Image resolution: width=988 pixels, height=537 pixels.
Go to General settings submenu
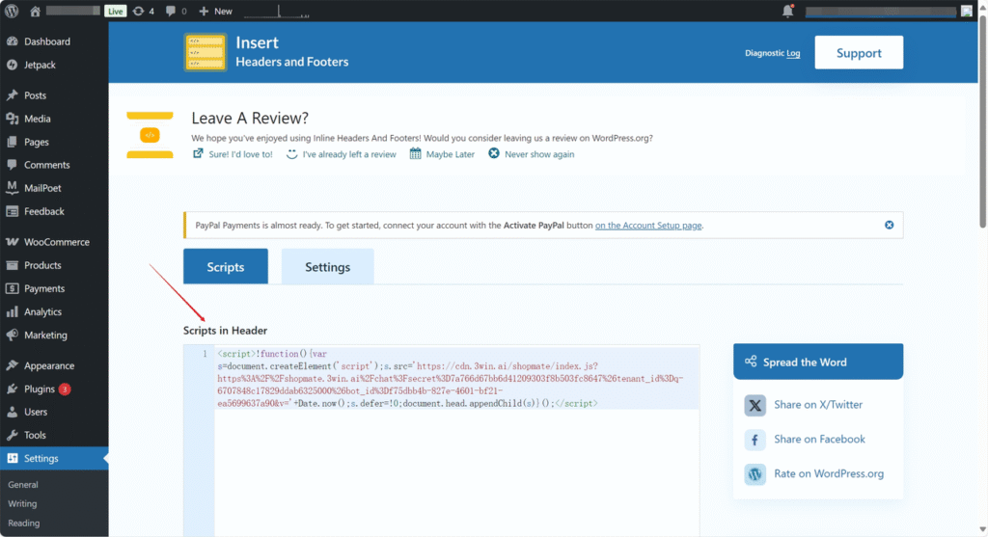[23, 485]
